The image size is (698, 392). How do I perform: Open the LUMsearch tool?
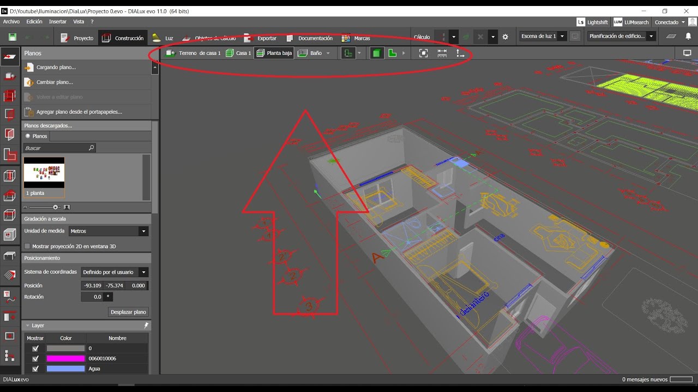click(631, 22)
